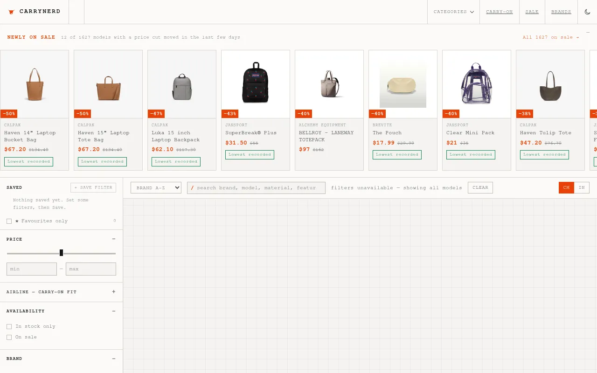Follow the All 1627 on sale link
Image resolution: width=597 pixels, height=373 pixels.
(550, 37)
